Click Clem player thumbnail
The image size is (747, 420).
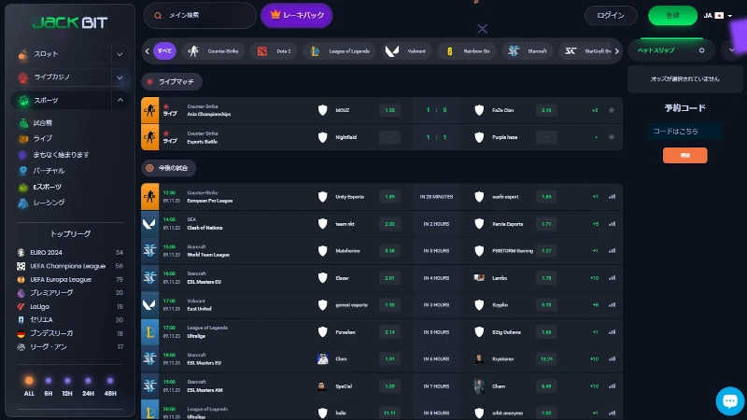coord(322,359)
